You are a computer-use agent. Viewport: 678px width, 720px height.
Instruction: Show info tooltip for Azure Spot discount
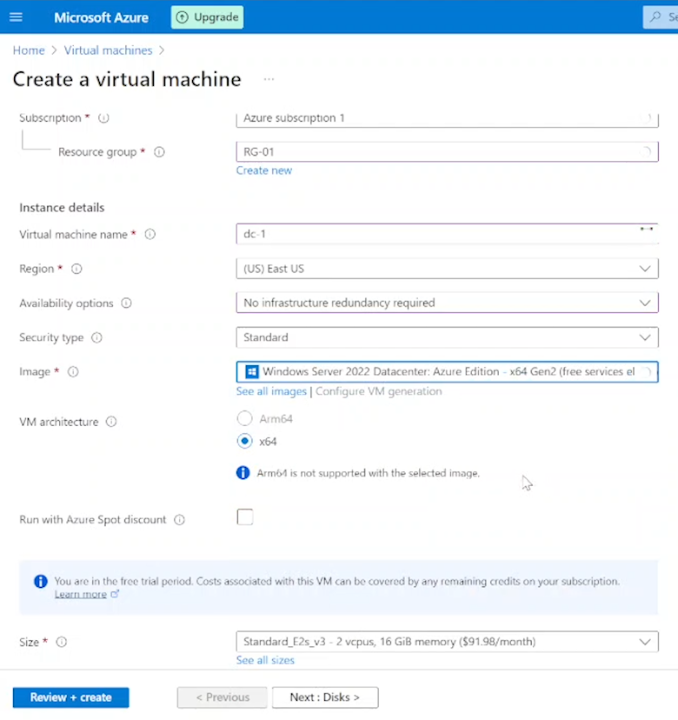[179, 520]
